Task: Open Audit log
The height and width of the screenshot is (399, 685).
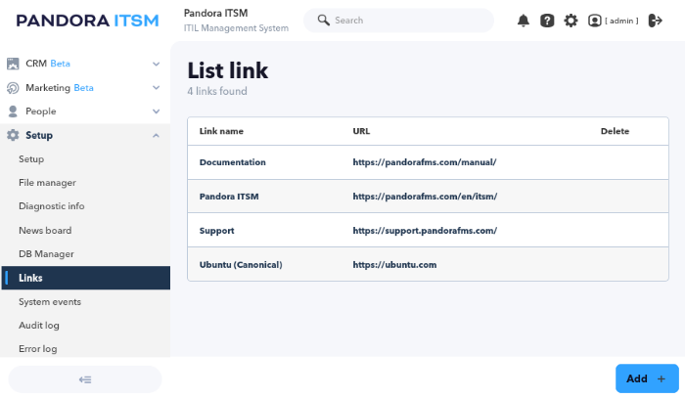Action: 39,326
